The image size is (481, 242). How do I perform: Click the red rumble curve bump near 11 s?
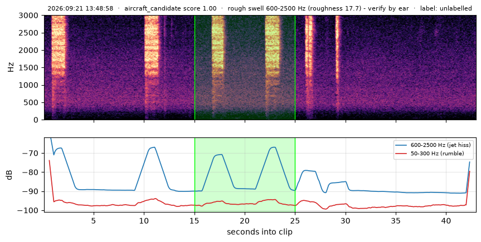pyautogui.click(x=153, y=199)
